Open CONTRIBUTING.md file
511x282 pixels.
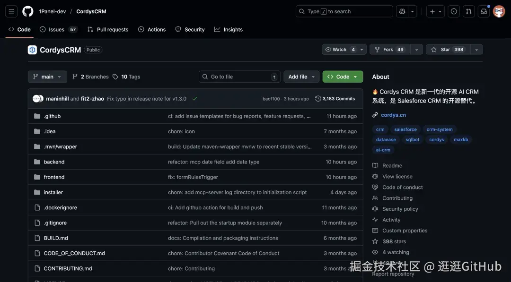click(x=68, y=268)
